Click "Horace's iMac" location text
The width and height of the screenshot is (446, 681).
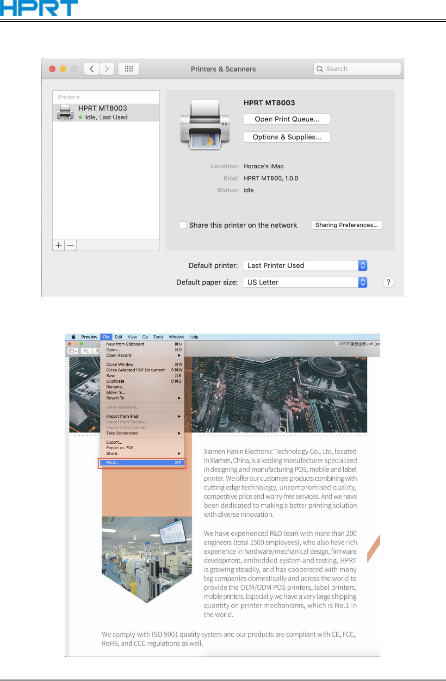(264, 166)
